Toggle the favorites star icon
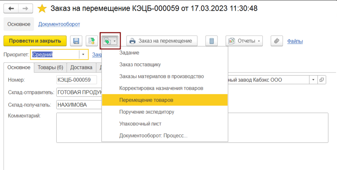 [42, 9]
